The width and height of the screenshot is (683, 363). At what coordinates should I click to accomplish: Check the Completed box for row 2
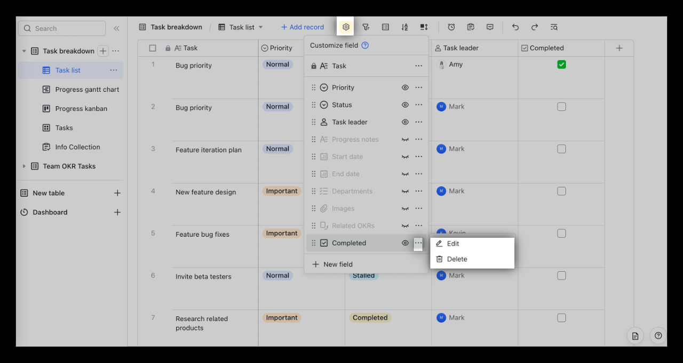(561, 107)
